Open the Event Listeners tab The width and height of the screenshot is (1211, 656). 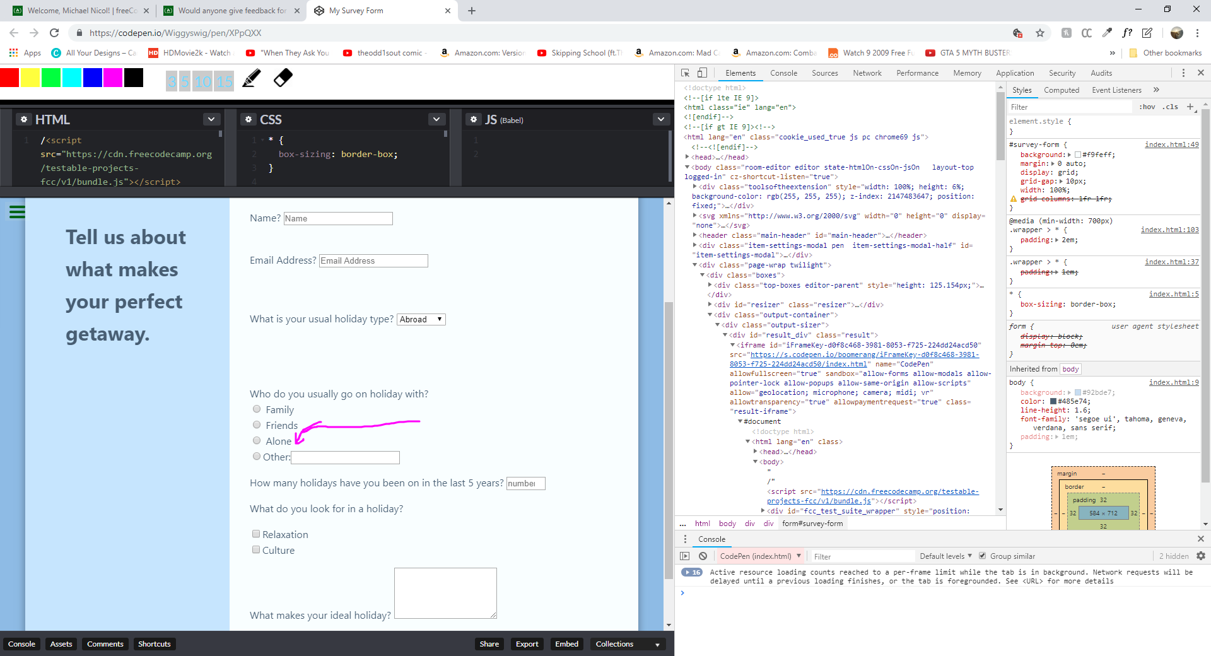point(1116,90)
